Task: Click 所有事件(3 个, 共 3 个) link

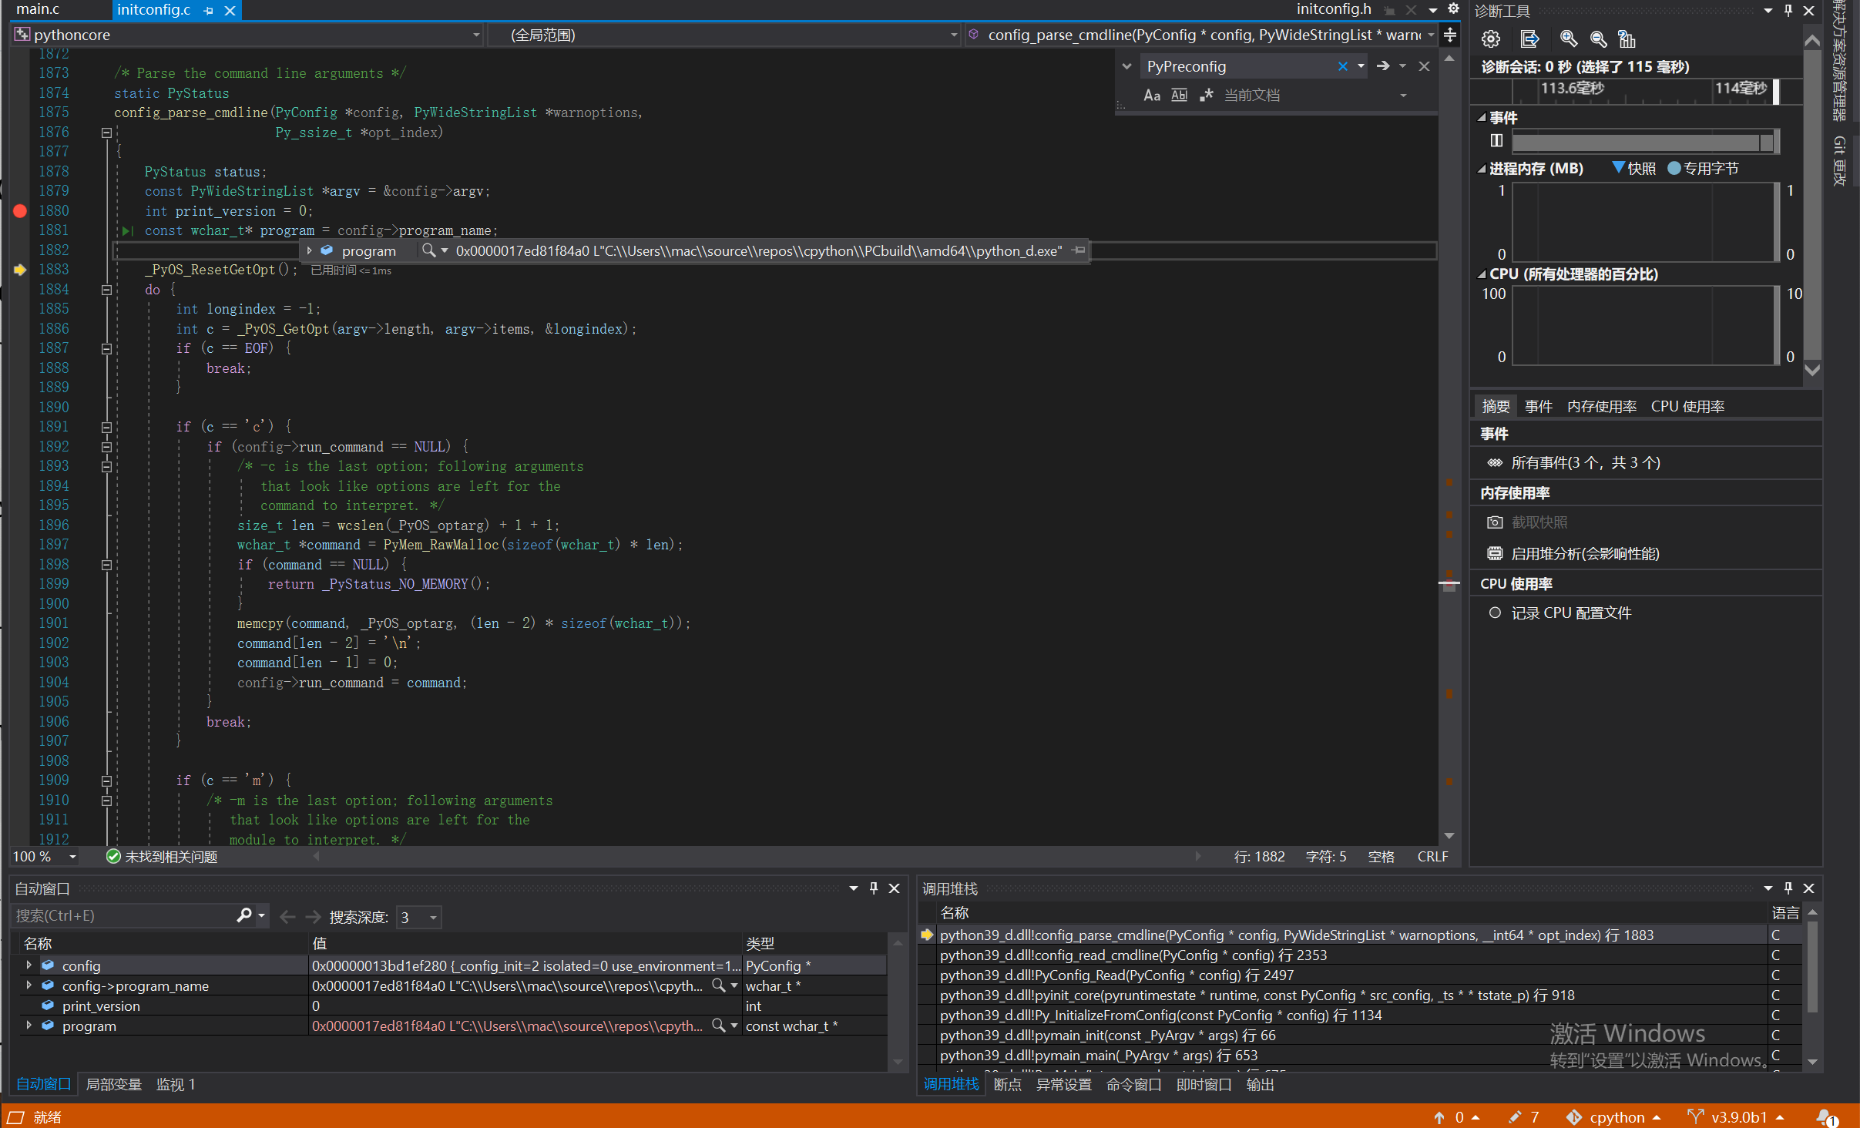Action: coord(1585,462)
